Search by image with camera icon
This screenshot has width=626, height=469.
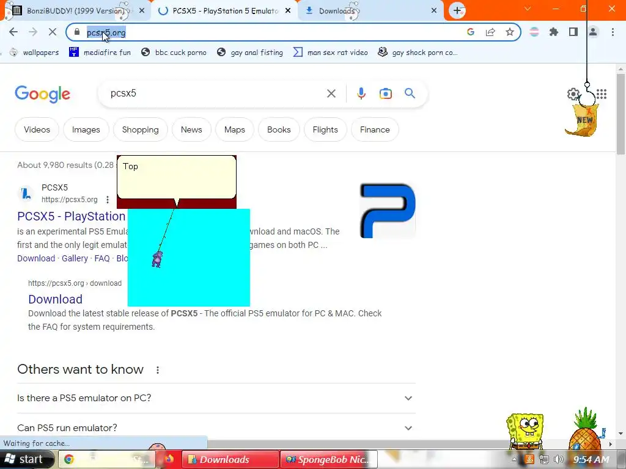pyautogui.click(x=386, y=93)
